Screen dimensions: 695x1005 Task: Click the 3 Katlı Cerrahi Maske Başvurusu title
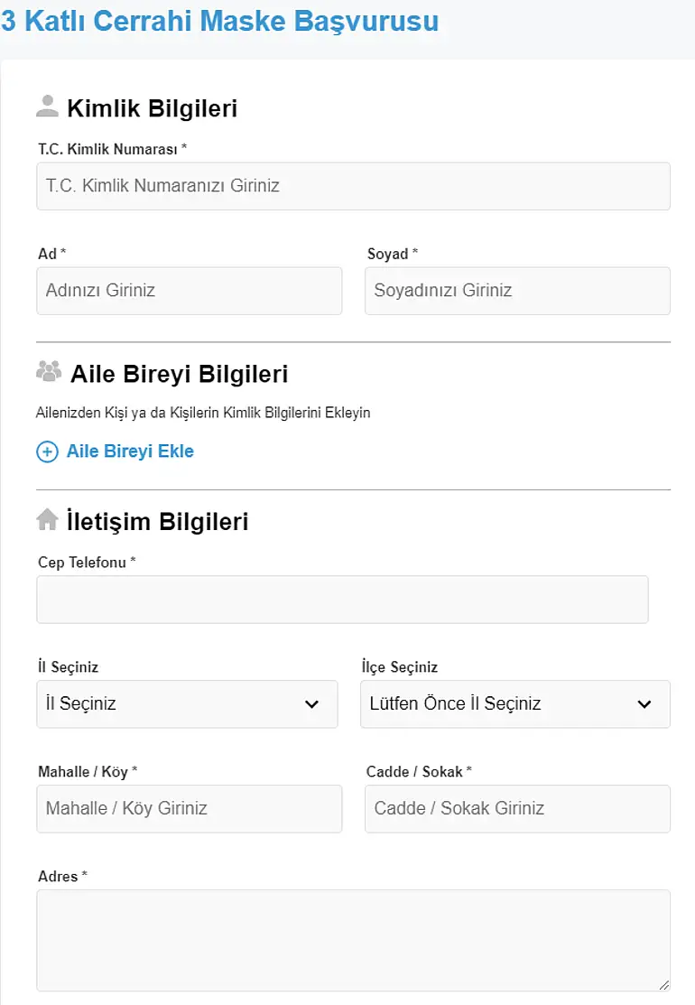(x=219, y=21)
